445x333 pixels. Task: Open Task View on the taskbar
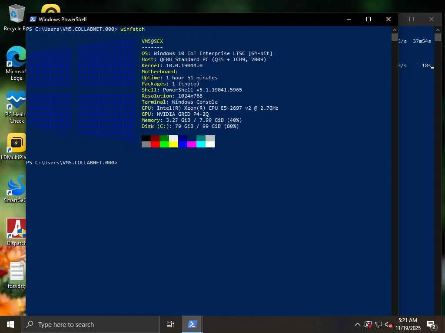170,324
